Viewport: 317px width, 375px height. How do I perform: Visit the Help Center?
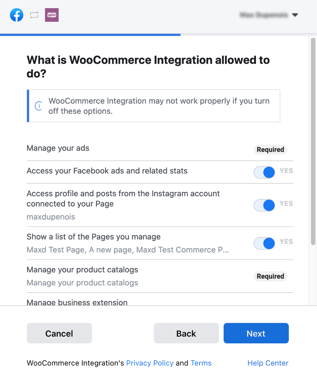point(268,363)
